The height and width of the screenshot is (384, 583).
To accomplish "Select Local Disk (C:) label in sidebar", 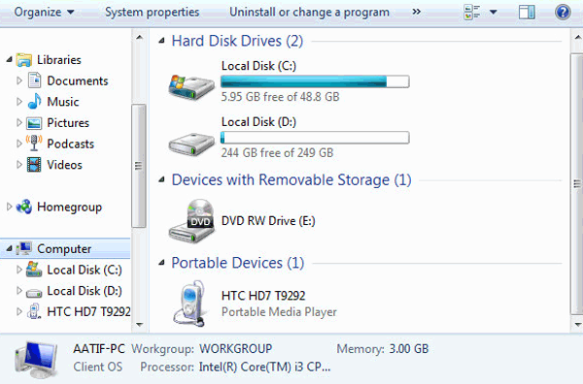I will [x=85, y=270].
